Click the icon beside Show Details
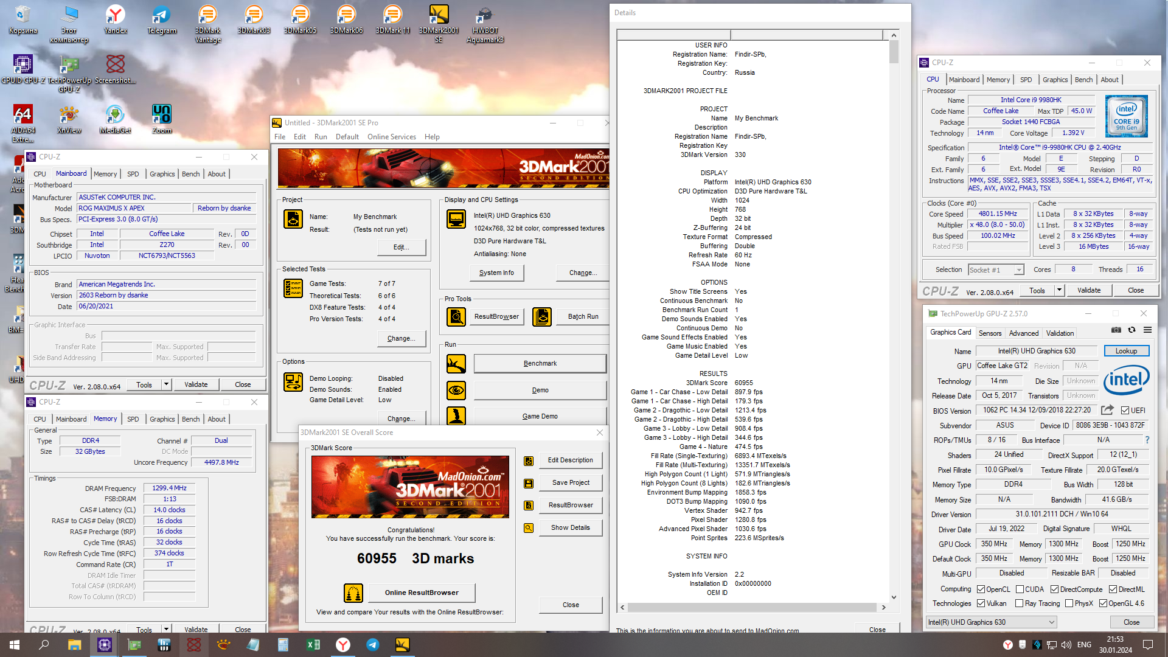The height and width of the screenshot is (657, 1168). pyautogui.click(x=529, y=528)
